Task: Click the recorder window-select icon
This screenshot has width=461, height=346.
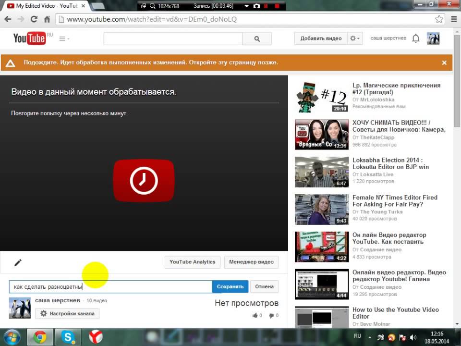Action: [x=144, y=6]
